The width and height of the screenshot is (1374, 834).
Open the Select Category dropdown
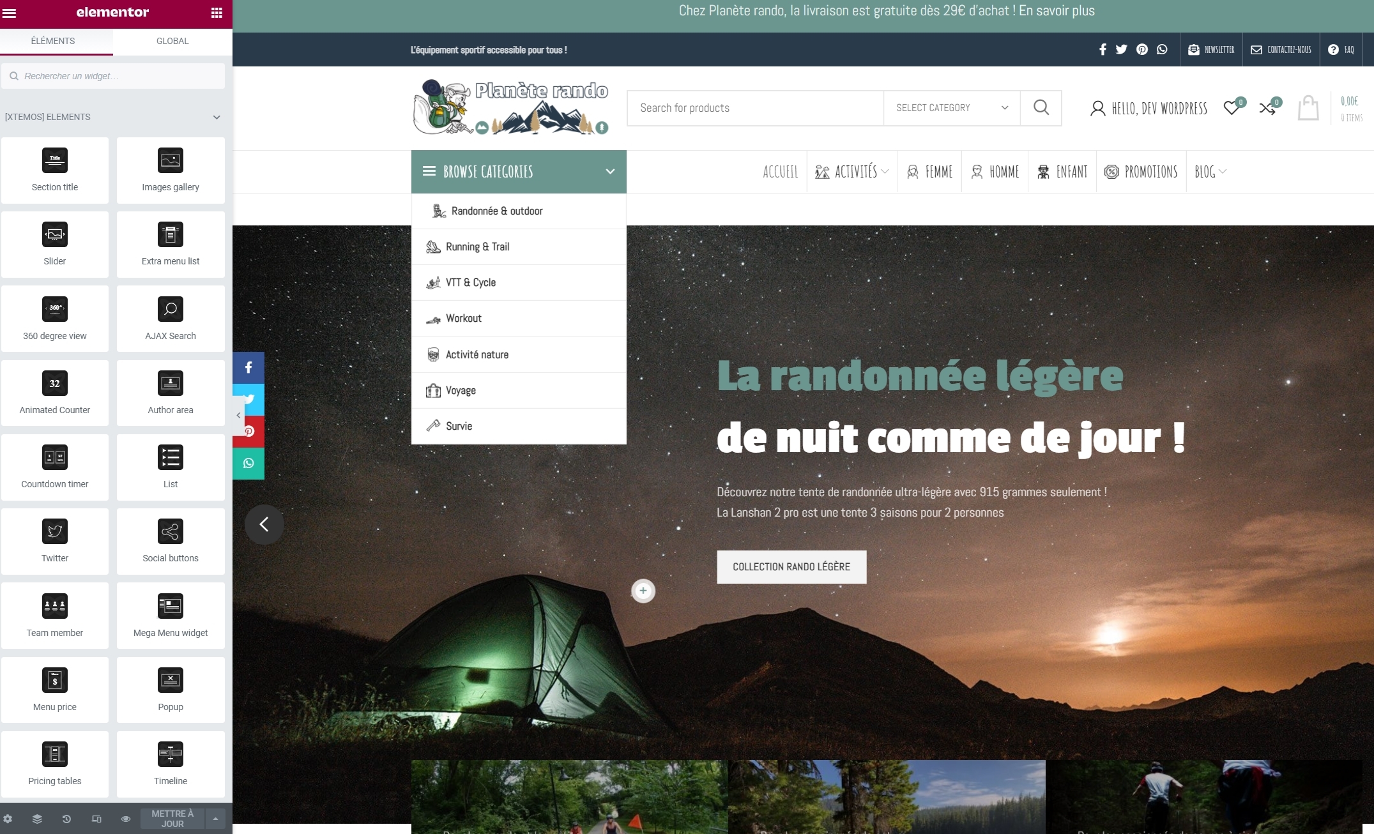coord(951,108)
